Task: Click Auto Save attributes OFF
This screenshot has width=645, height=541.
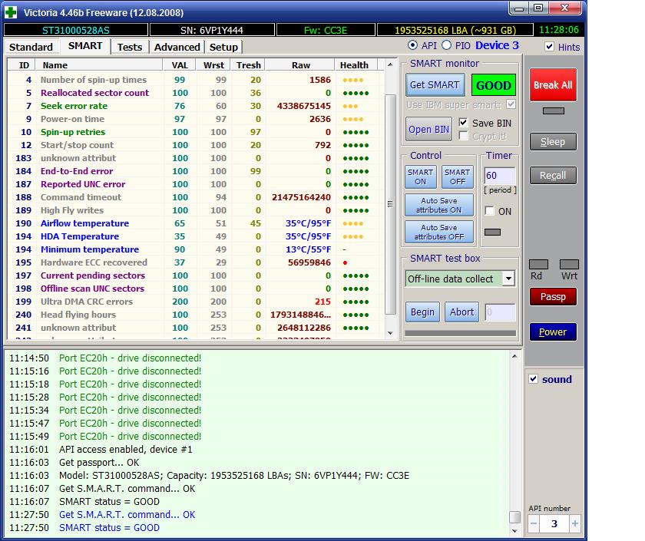Action: (439, 232)
